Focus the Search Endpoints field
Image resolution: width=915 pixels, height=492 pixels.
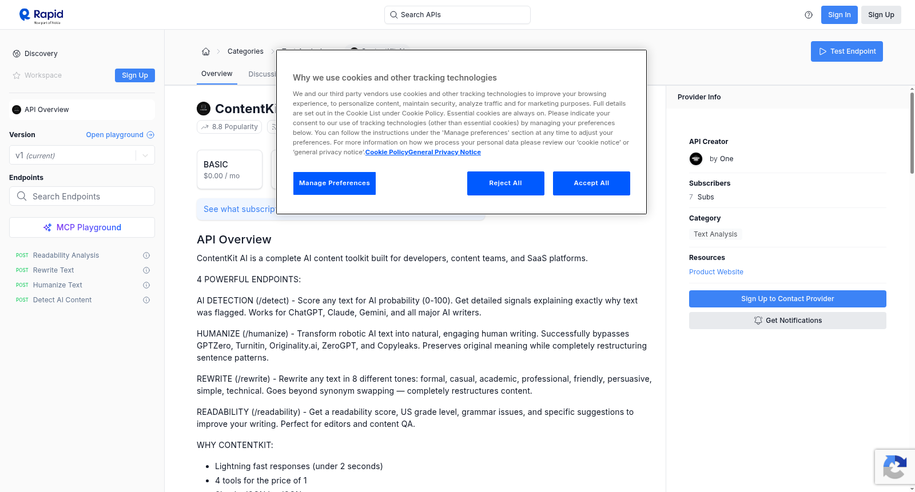pyautogui.click(x=82, y=196)
